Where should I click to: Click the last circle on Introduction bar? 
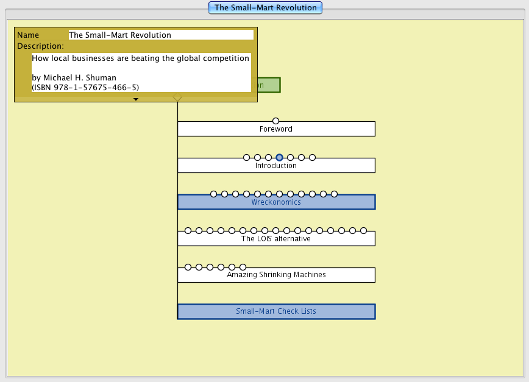pyautogui.click(x=312, y=158)
